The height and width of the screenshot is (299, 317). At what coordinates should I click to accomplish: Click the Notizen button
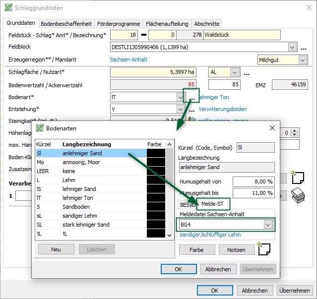coord(236,250)
